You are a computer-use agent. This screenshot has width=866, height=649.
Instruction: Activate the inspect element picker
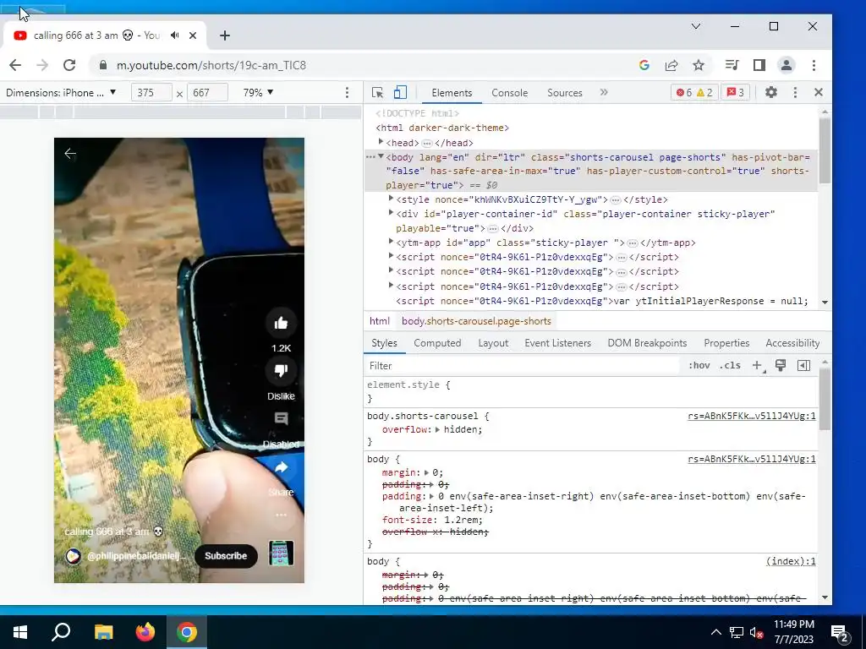(x=378, y=93)
